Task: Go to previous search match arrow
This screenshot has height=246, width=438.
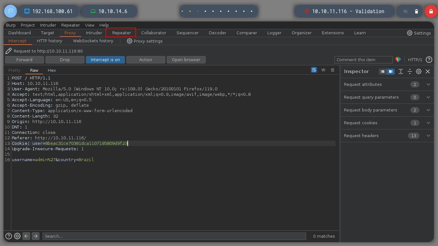Action: tap(26, 236)
